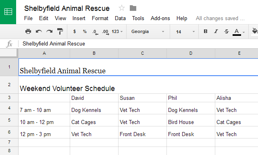Open the text color picker
258x155 pixels.
237,32
